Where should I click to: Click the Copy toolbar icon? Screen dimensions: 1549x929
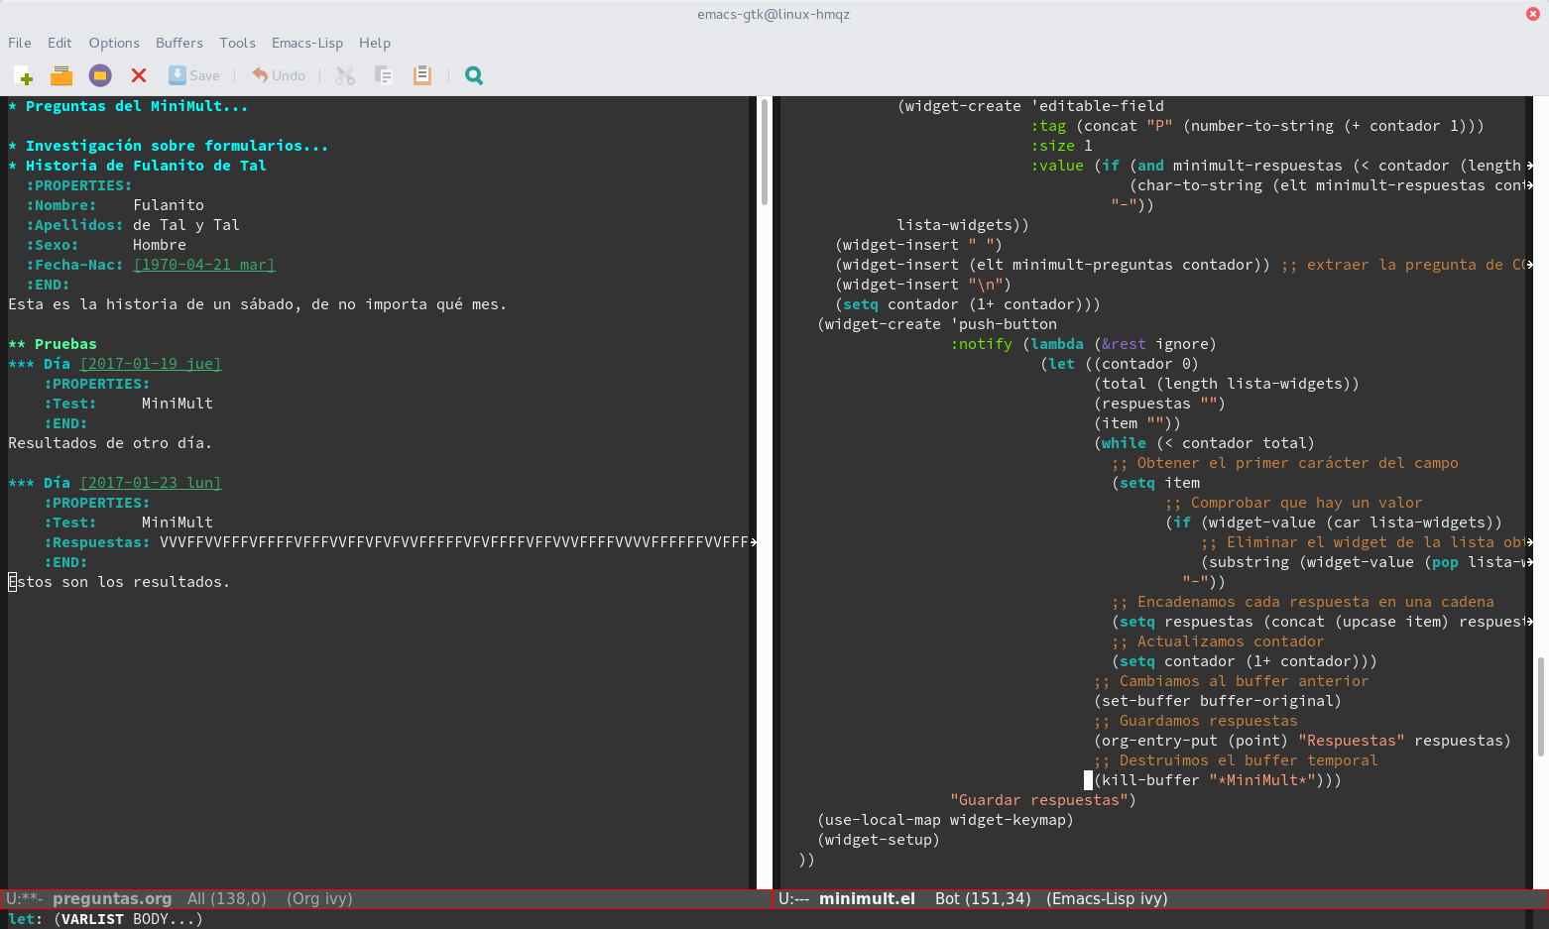384,75
